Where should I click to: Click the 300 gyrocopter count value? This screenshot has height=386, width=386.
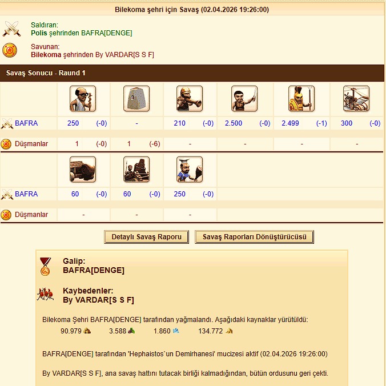tap(347, 123)
